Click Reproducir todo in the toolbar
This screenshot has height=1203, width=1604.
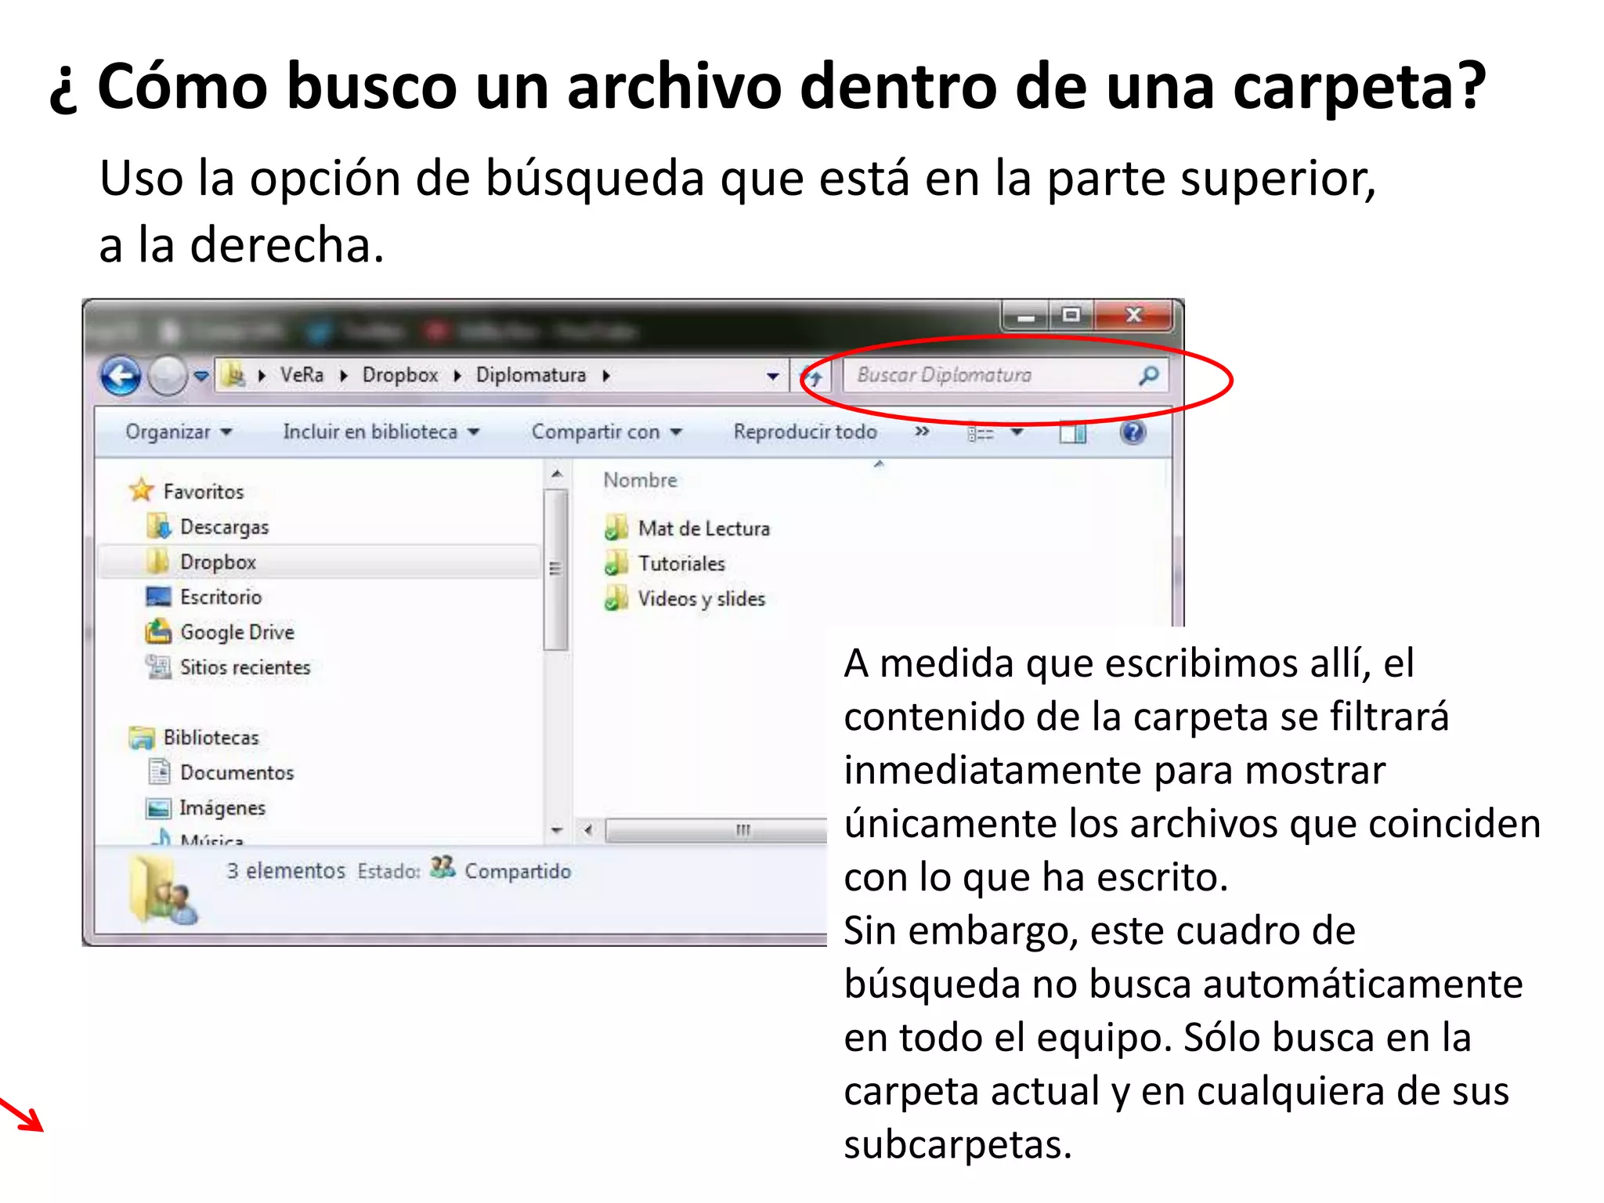(805, 432)
